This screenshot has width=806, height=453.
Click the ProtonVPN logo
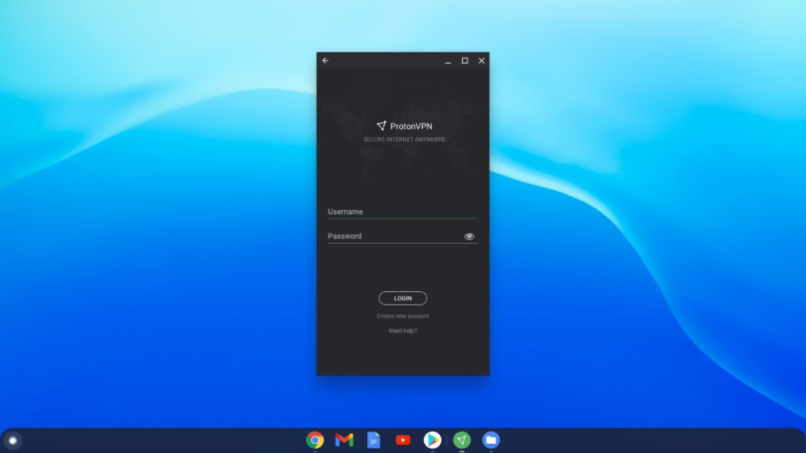coord(404,126)
